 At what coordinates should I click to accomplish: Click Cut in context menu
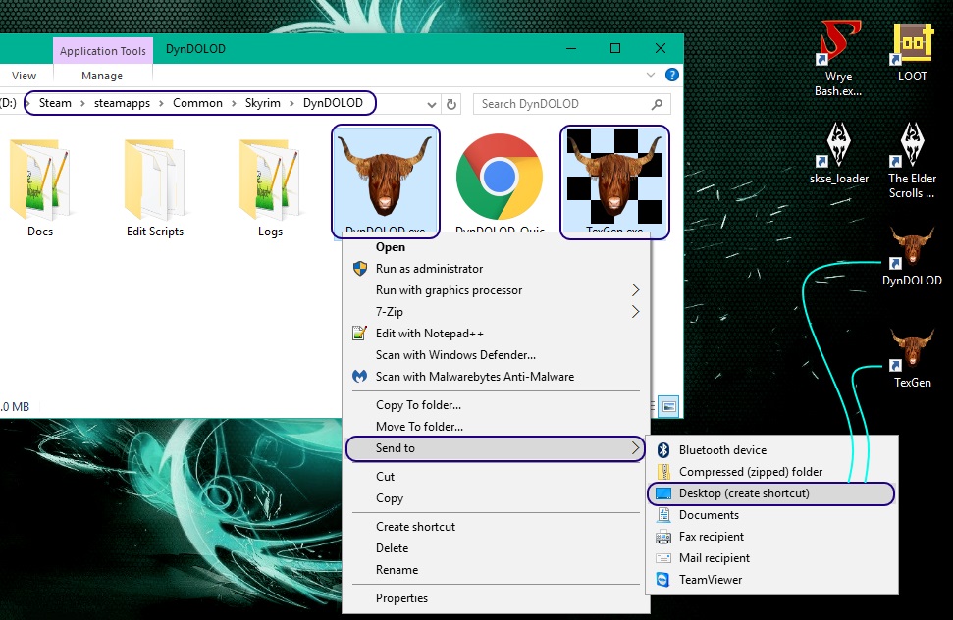coord(496,477)
